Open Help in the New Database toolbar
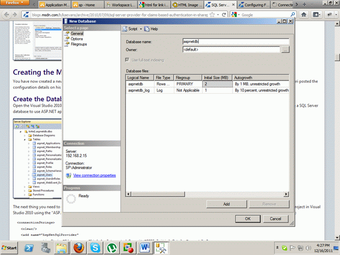340x255 pixels. point(151,29)
